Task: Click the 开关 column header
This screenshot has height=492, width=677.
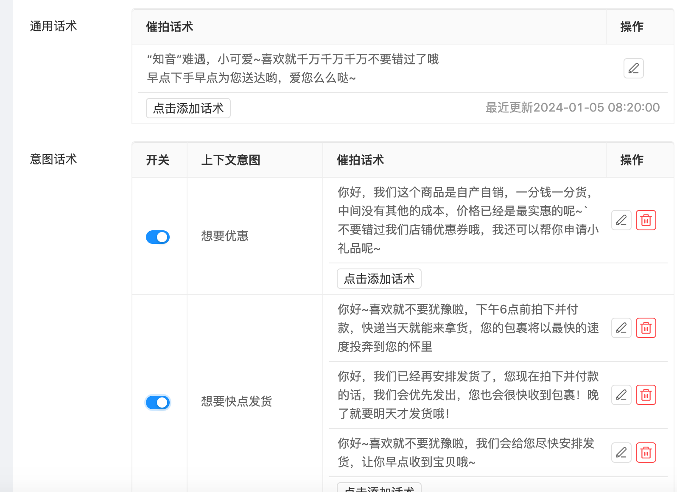Action: (x=158, y=160)
